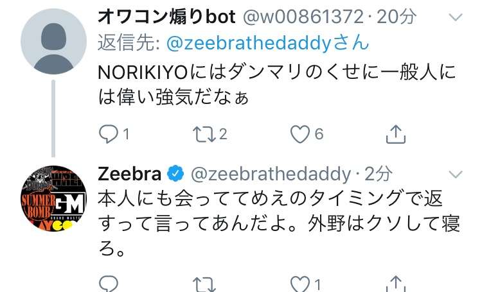Open the オワコン煽りbot display name
Image resolution: width=482 pixels, height=292 pixels.
167,17
